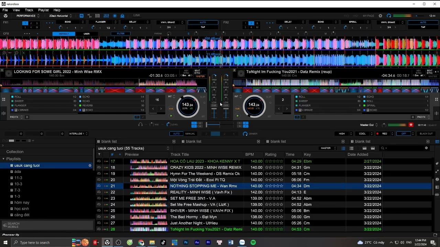Open Microsoft Word from the taskbar
440x247 pixels.
pyautogui.click(x=231, y=243)
